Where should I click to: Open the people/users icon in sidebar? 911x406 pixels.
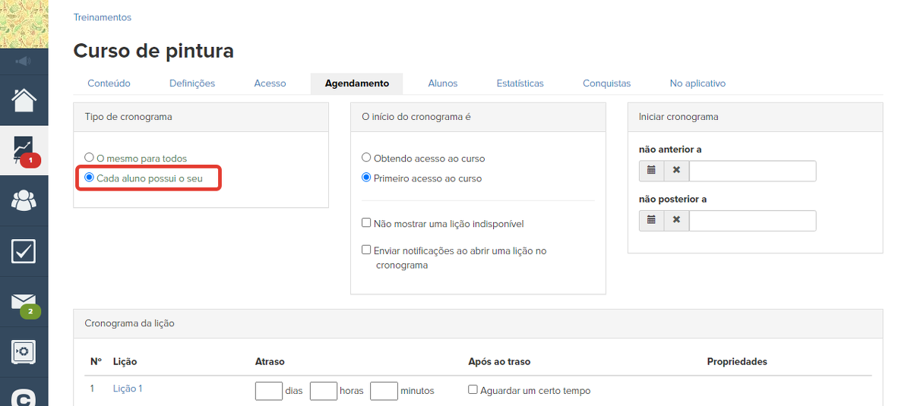tap(24, 200)
